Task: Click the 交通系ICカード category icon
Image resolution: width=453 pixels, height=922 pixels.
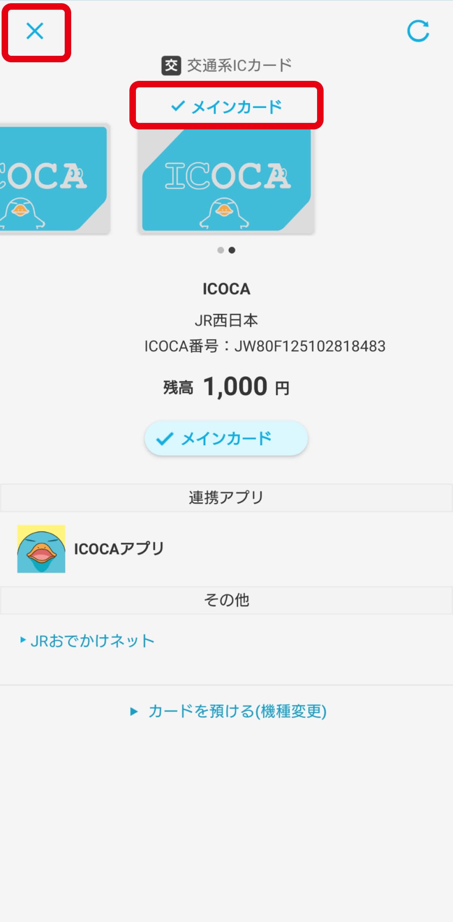Action: 171,66
